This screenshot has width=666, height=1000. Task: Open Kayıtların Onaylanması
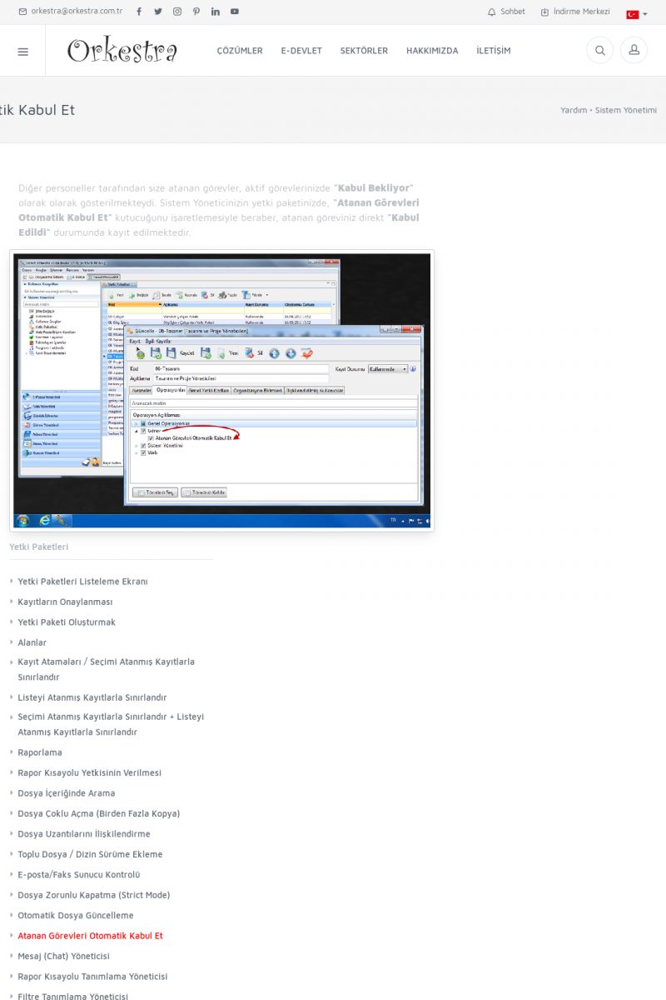pos(65,602)
